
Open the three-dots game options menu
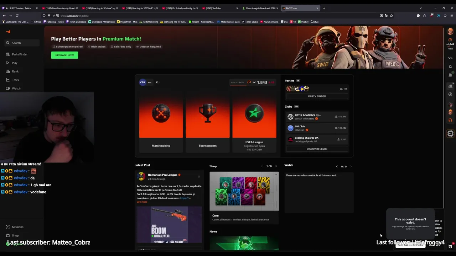tap(150, 82)
